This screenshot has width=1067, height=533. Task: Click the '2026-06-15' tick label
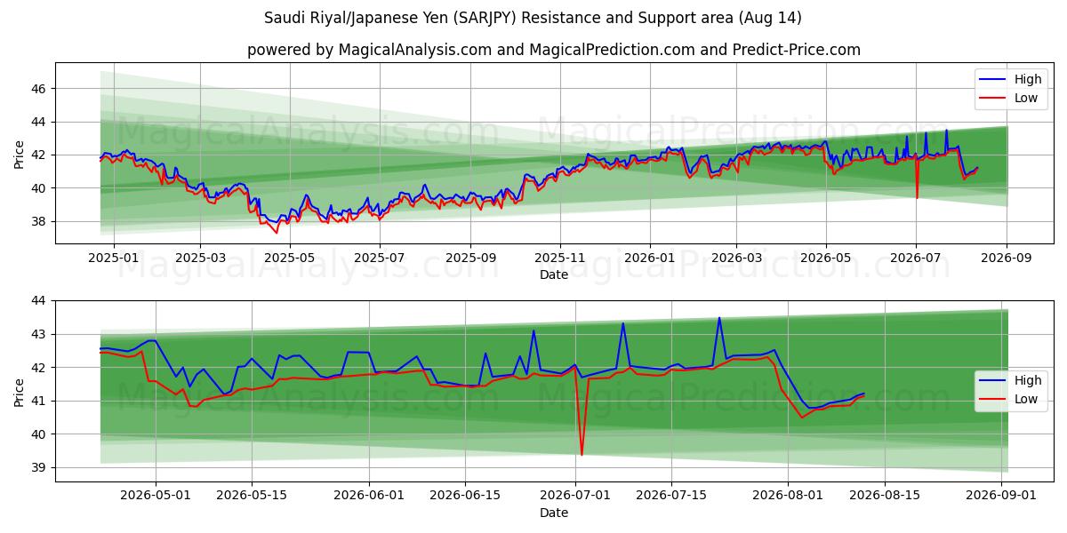pyautogui.click(x=464, y=496)
